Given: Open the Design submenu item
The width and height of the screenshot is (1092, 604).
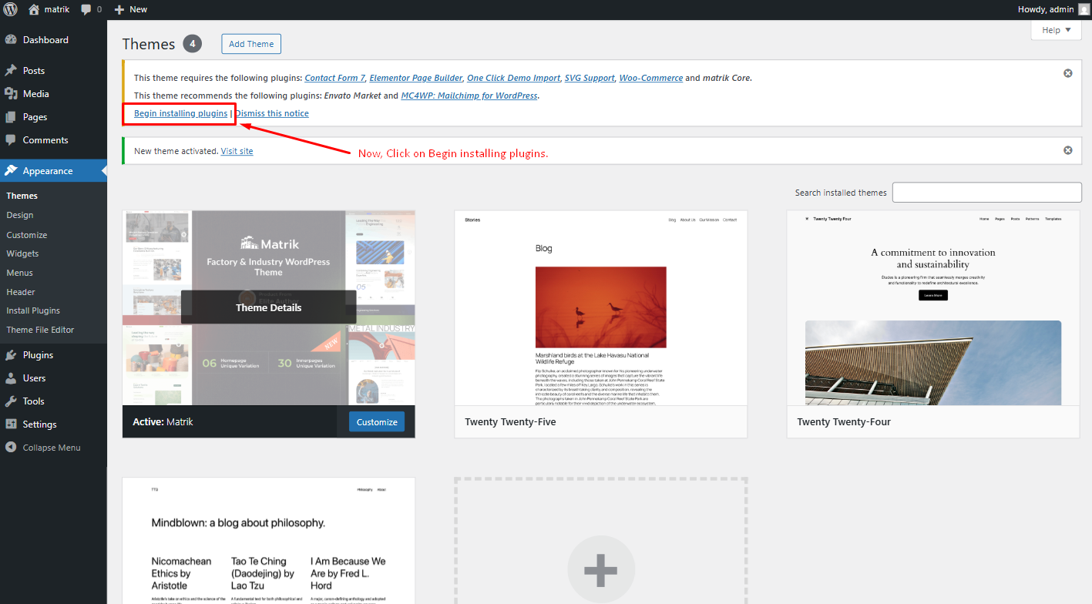Looking at the screenshot, I should (20, 215).
